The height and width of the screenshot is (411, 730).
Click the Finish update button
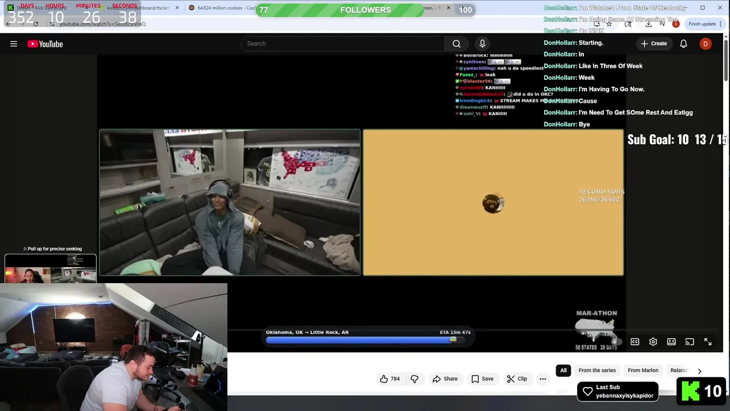(x=705, y=24)
